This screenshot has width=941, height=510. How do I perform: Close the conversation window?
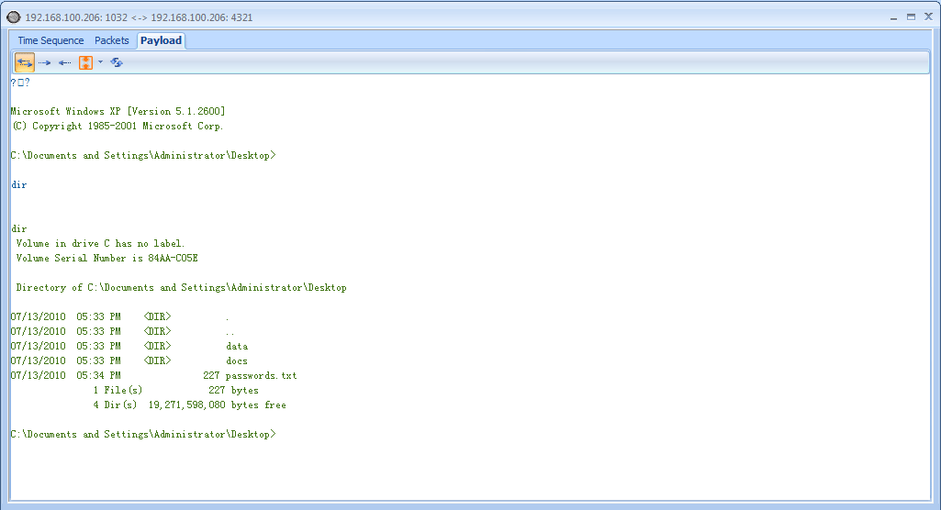[x=928, y=17]
